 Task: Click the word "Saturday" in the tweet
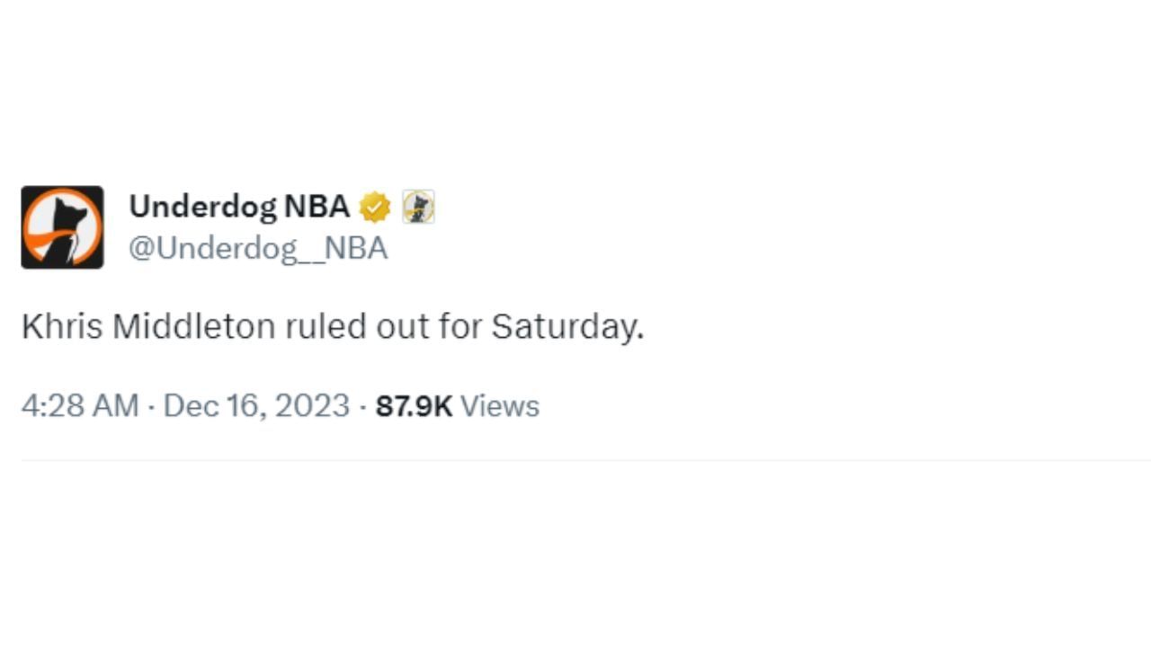tap(564, 327)
